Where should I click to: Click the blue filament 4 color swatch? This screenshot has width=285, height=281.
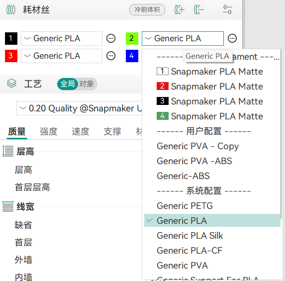132,56
